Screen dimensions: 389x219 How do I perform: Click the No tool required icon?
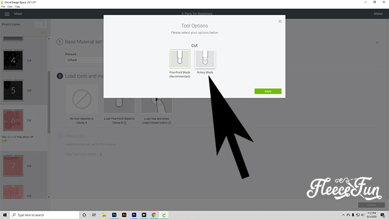point(82,99)
